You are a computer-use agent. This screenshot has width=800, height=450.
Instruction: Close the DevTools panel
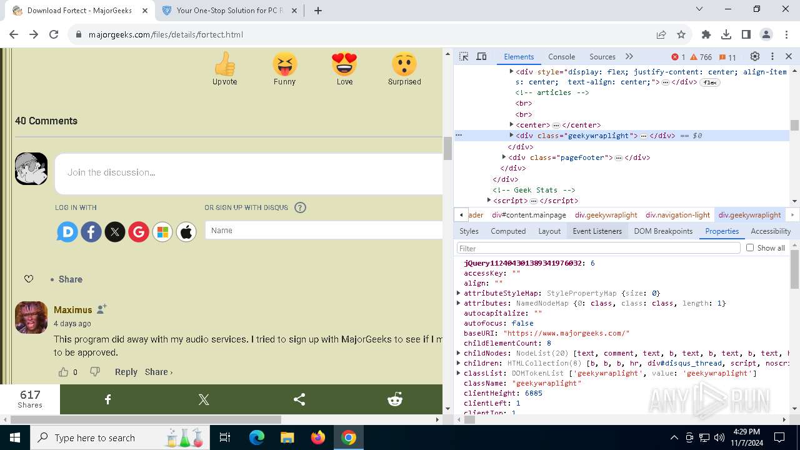789,56
